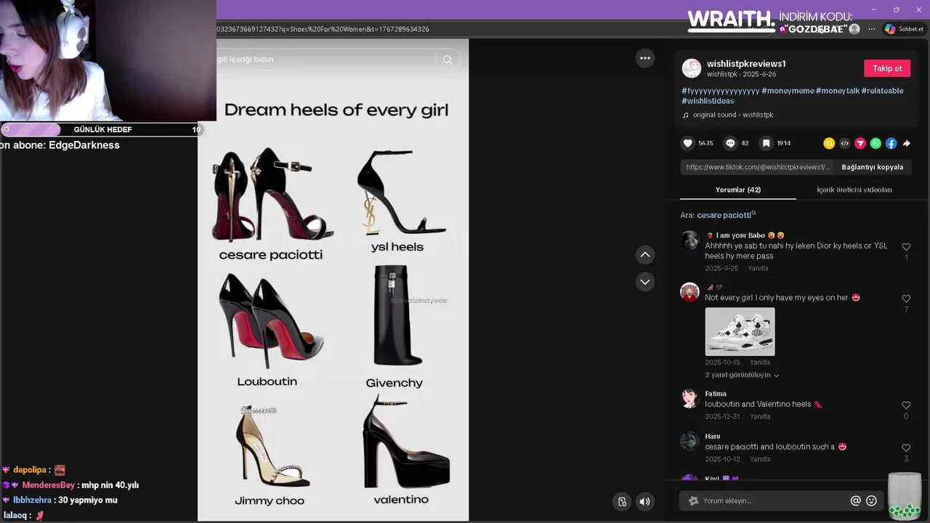Open Haru's profile avatar
Image resolution: width=930 pixels, height=523 pixels.
click(x=690, y=441)
